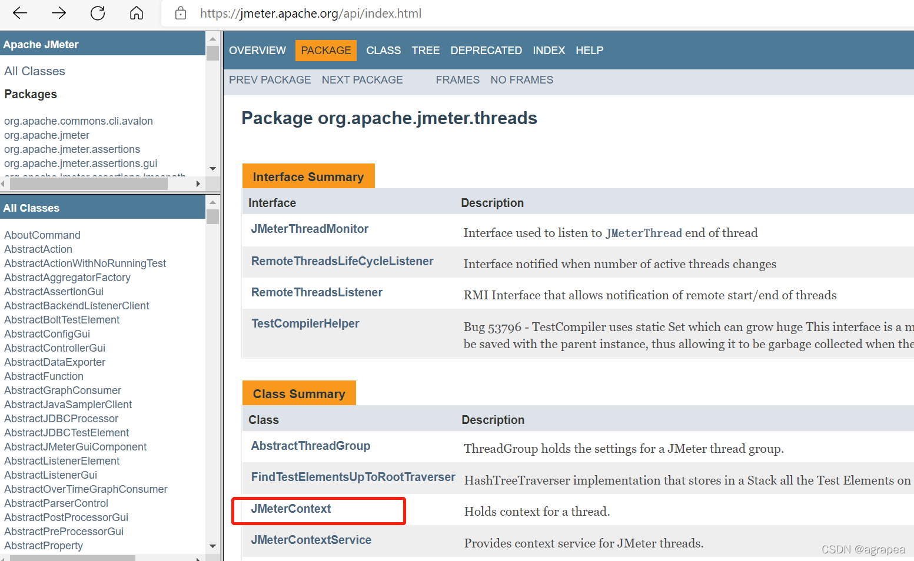This screenshot has width=914, height=561.
Task: Open the OVERVIEW navigation item
Action: [257, 51]
